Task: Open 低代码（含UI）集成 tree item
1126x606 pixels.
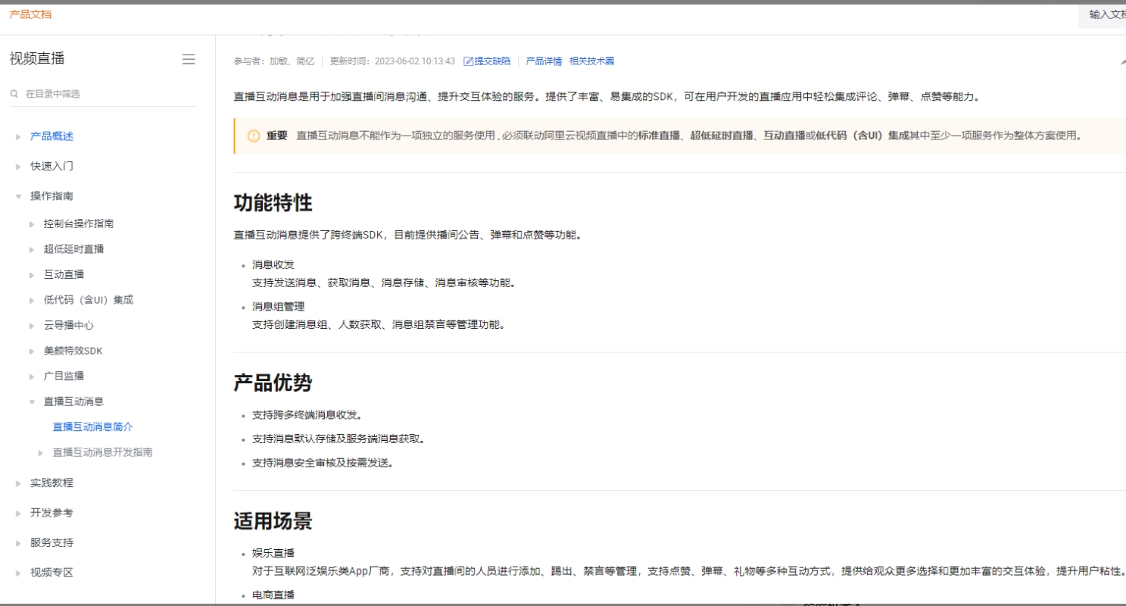Action: (88, 300)
